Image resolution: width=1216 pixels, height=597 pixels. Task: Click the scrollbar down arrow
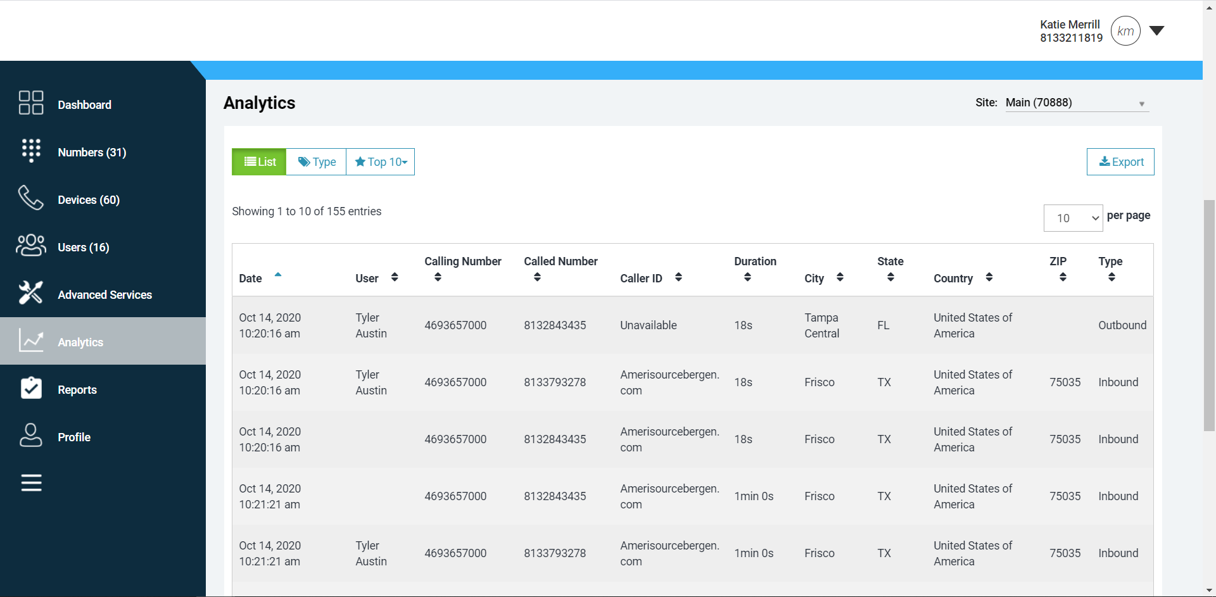[x=1210, y=591]
